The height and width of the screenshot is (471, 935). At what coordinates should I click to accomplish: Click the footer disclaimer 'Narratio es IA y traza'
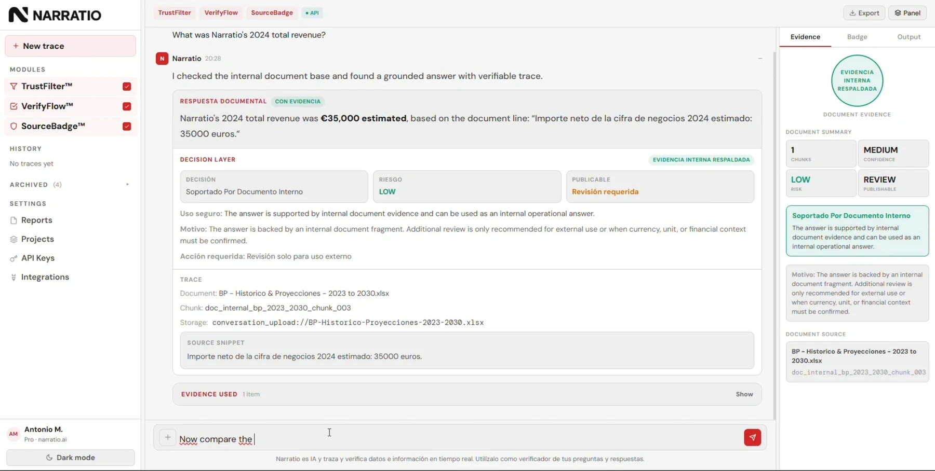tap(460, 459)
